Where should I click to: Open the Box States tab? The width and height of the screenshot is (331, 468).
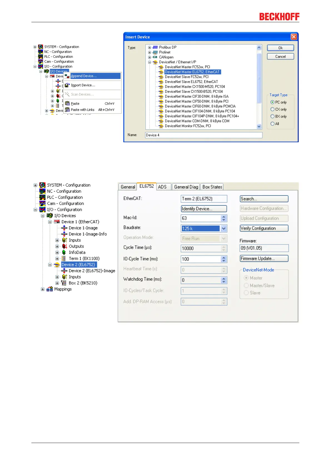212,187
